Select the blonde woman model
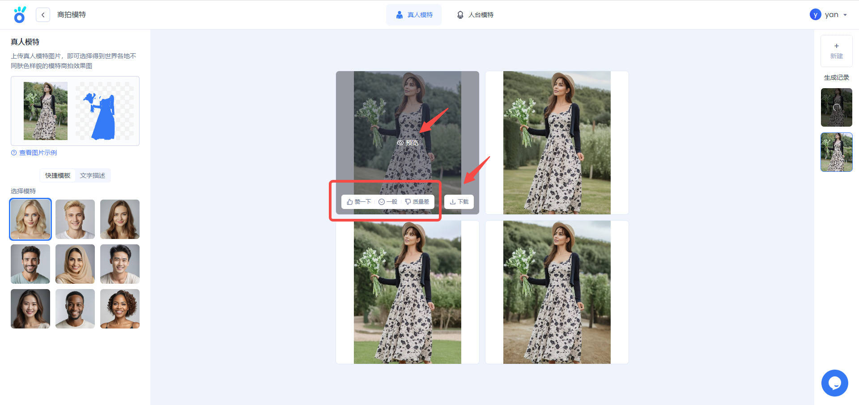This screenshot has width=859, height=405. pos(30,219)
